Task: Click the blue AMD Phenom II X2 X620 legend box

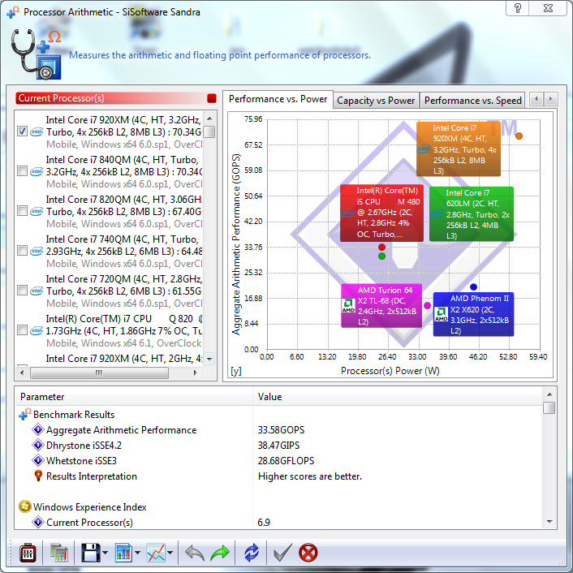Action: tap(473, 314)
